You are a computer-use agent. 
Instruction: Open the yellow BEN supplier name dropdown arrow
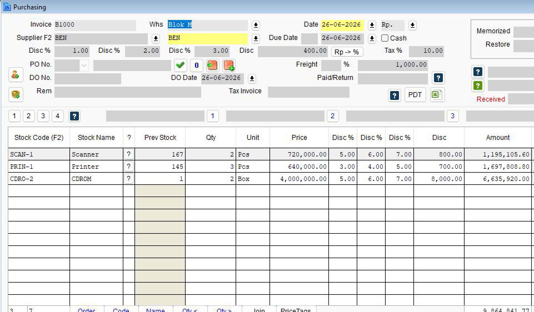click(x=256, y=38)
